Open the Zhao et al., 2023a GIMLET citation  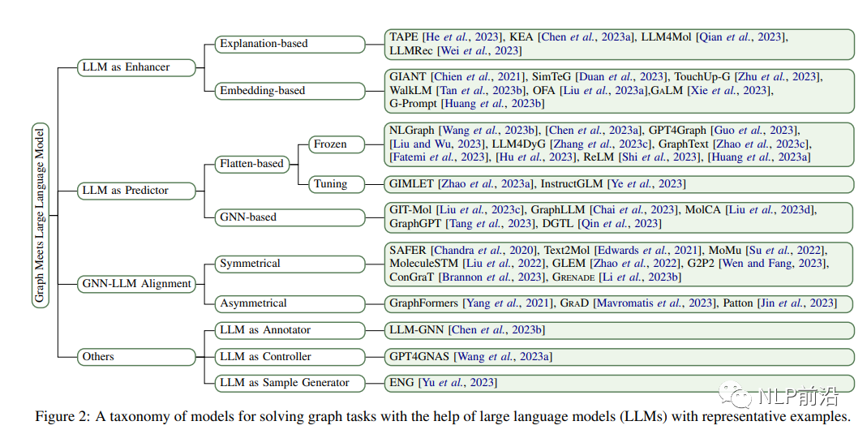point(486,184)
